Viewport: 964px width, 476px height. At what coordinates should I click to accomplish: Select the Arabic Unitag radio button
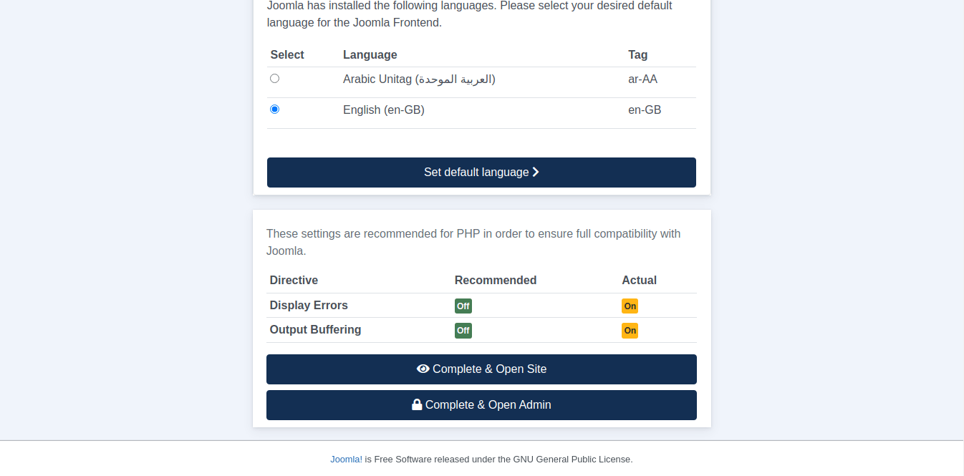tap(274, 79)
